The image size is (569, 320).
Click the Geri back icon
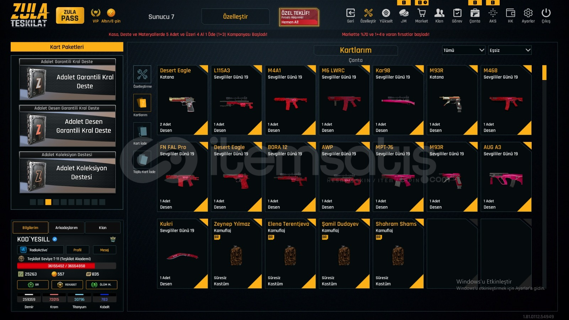350,16
